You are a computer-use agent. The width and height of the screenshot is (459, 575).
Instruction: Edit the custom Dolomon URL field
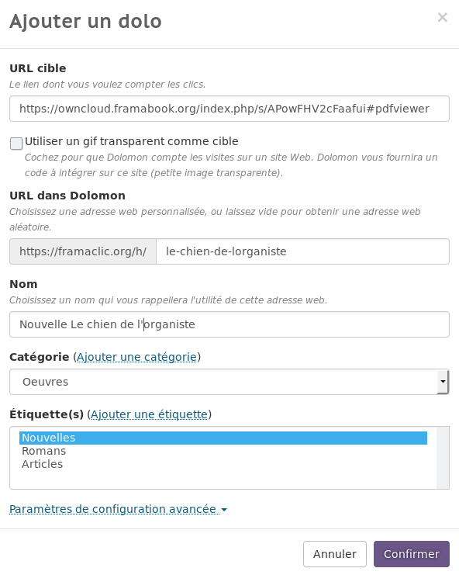tap(302, 251)
